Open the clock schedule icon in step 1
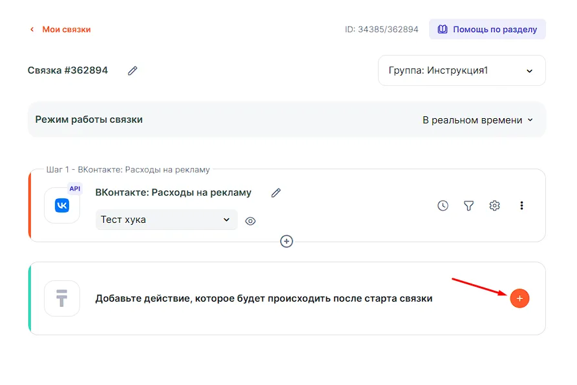The height and width of the screenshot is (385, 577). pyautogui.click(x=443, y=205)
